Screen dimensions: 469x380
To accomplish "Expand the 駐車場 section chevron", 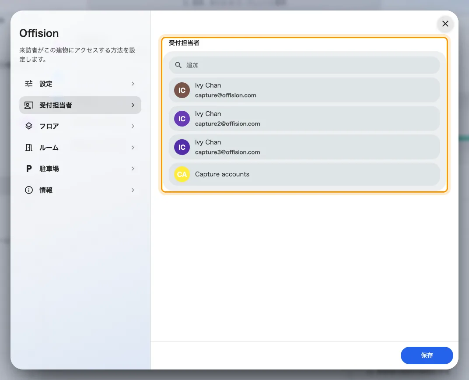I will point(133,169).
